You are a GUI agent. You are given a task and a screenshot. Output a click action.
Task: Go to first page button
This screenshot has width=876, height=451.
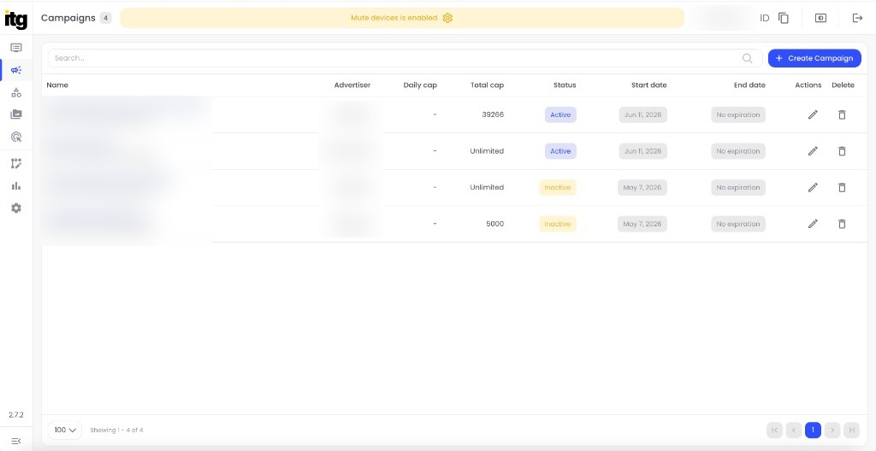[x=774, y=430]
